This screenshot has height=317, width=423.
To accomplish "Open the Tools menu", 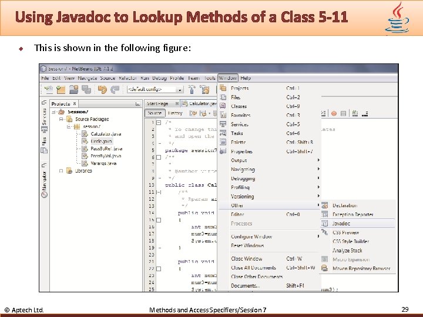I will pos(210,78).
